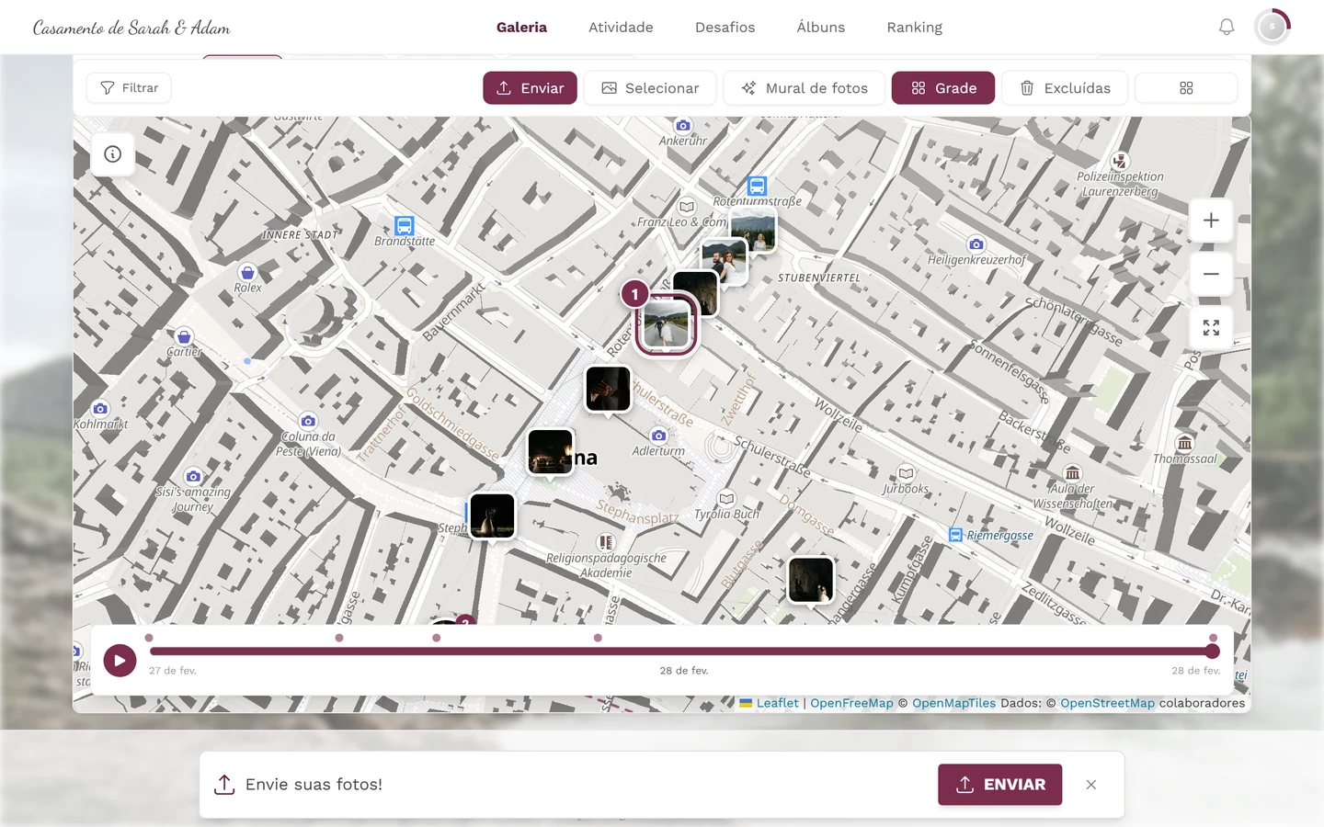Open the user profile avatar
This screenshot has height=827, width=1324.
coord(1273,28)
